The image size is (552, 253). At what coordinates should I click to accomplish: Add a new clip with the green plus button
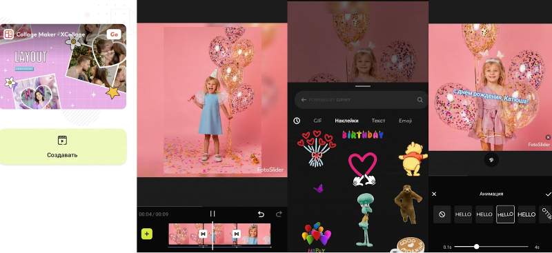click(x=147, y=234)
